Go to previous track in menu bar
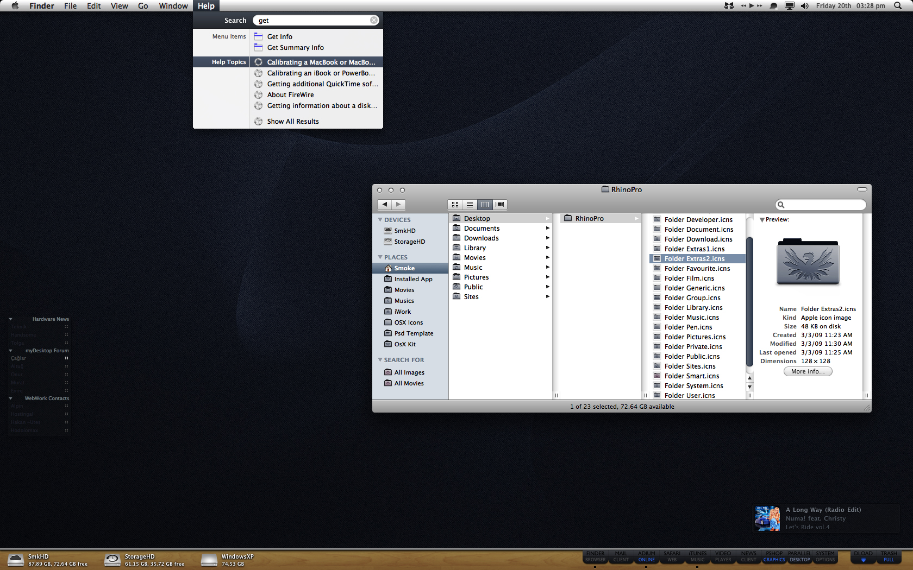This screenshot has height=570, width=913. 743,6
